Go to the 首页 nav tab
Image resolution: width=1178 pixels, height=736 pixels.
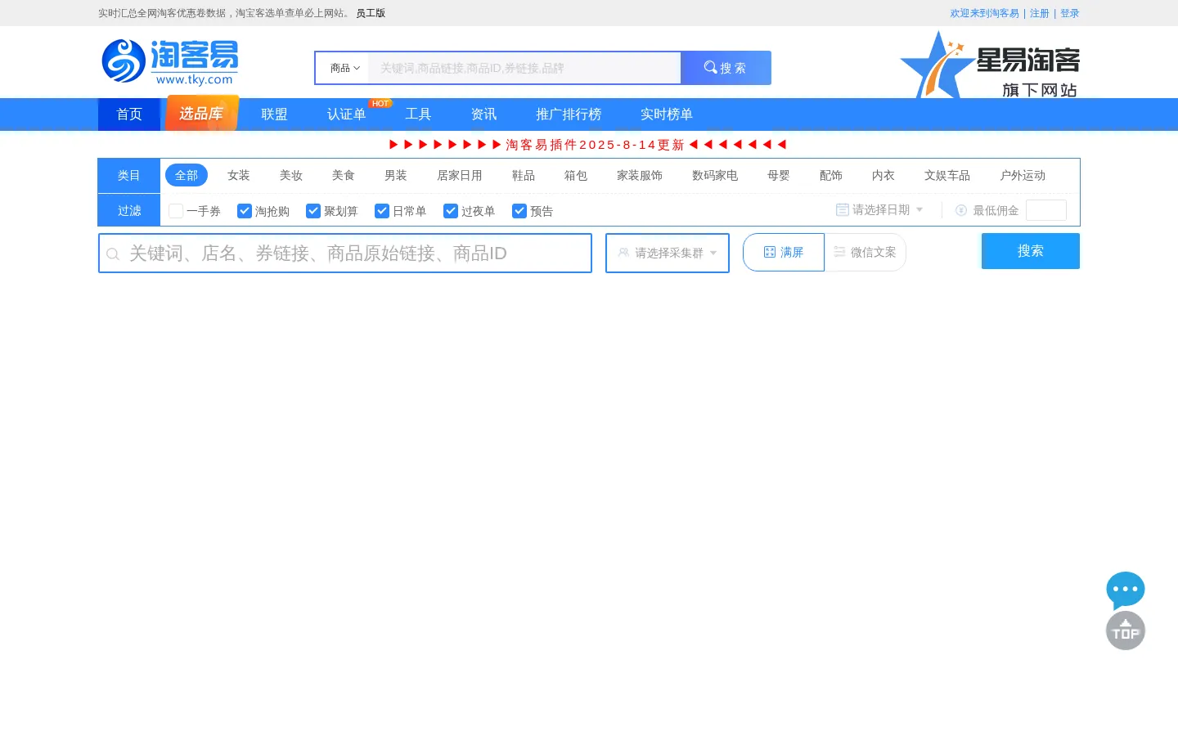tap(129, 114)
